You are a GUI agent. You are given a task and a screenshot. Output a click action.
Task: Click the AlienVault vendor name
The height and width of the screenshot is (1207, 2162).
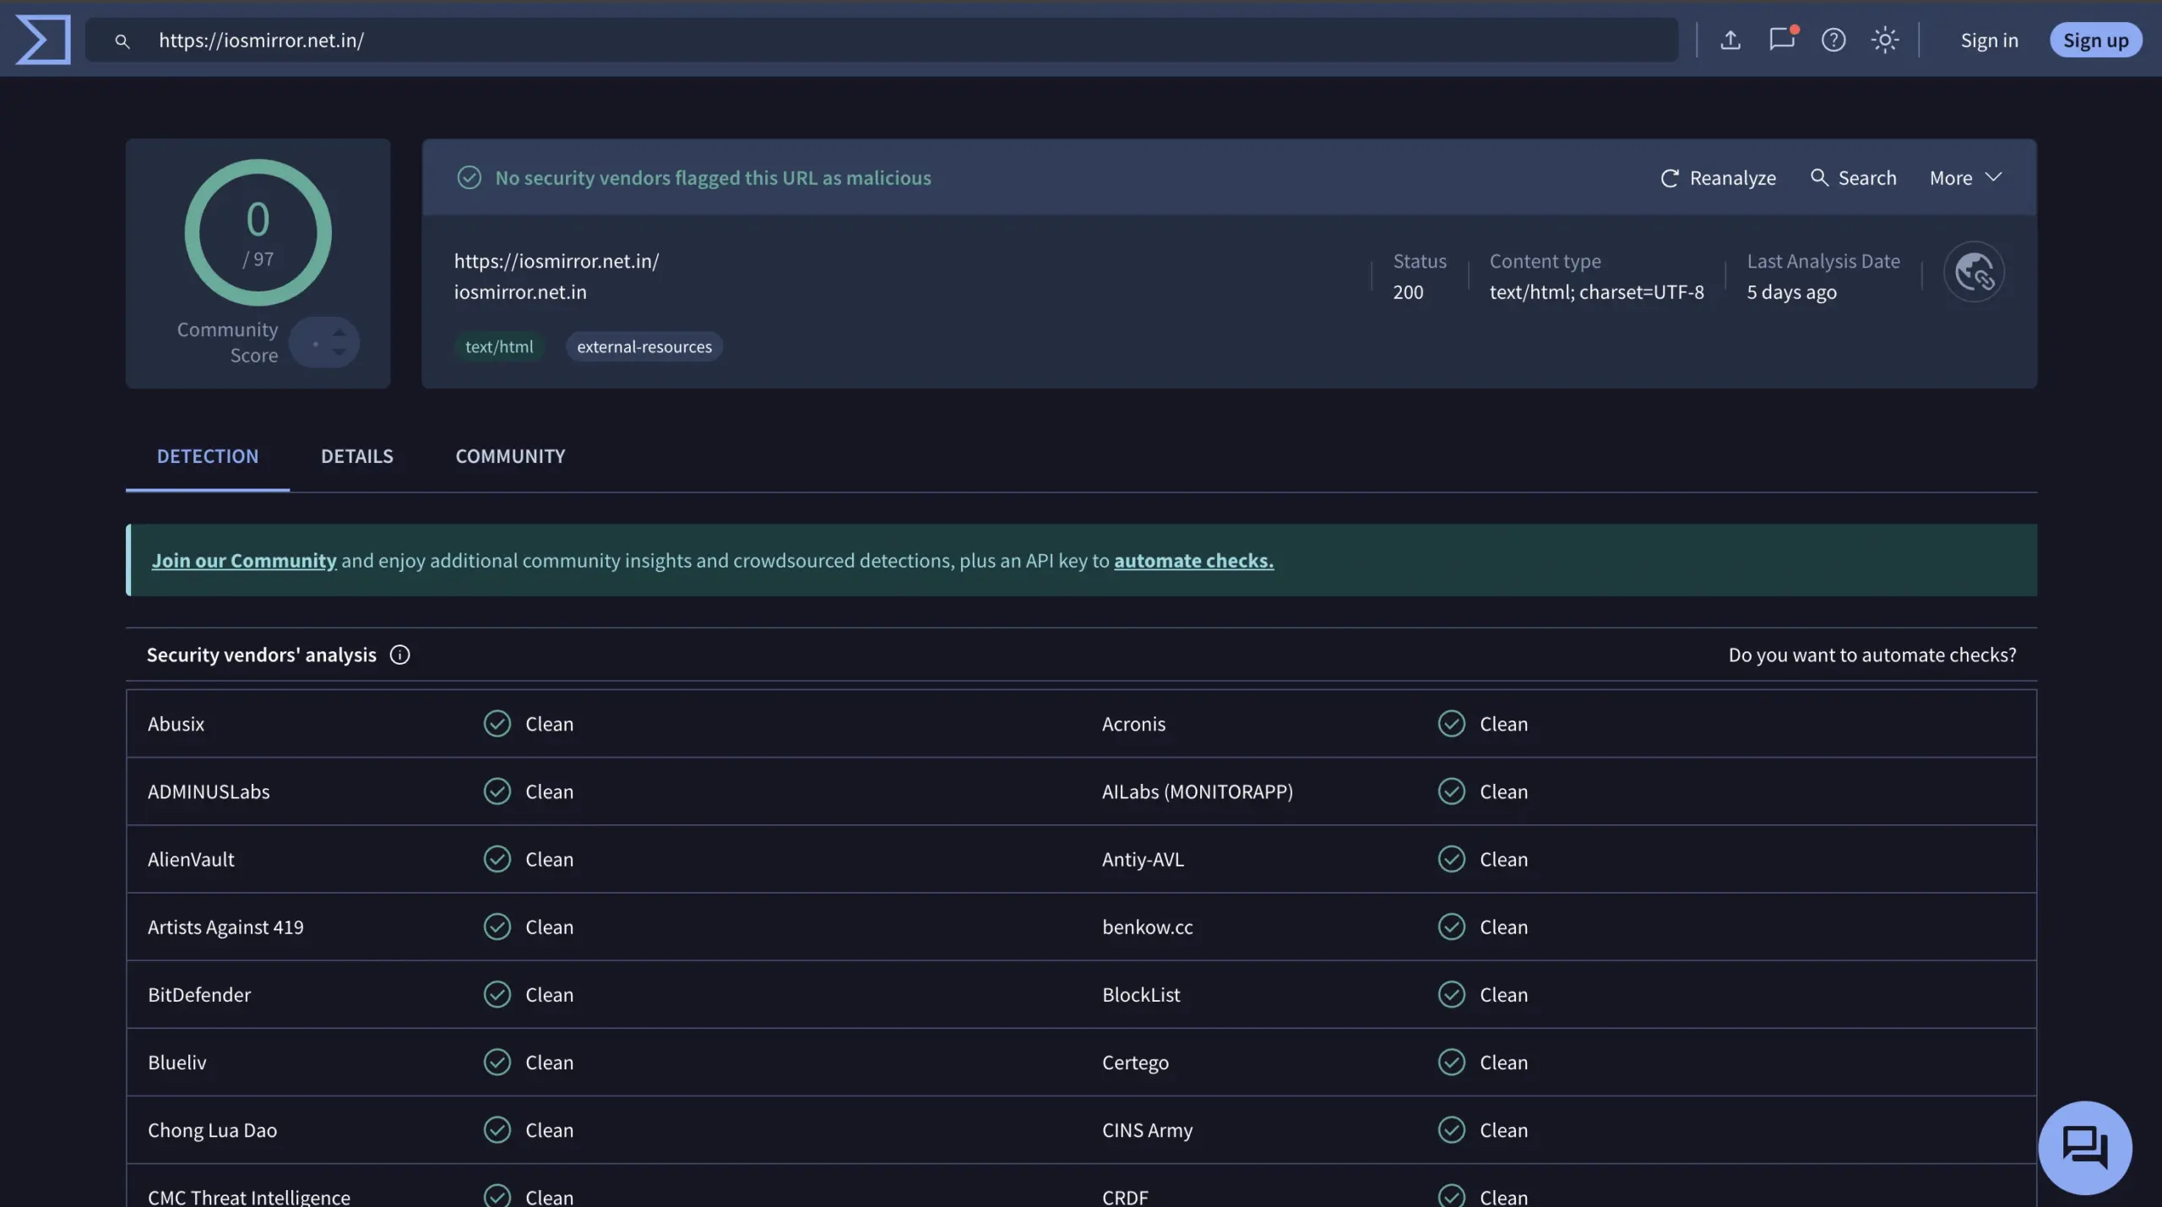coord(191,859)
